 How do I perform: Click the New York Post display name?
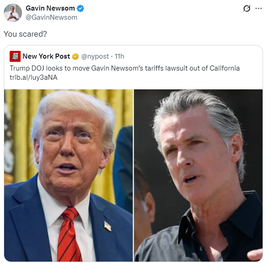pos(46,56)
